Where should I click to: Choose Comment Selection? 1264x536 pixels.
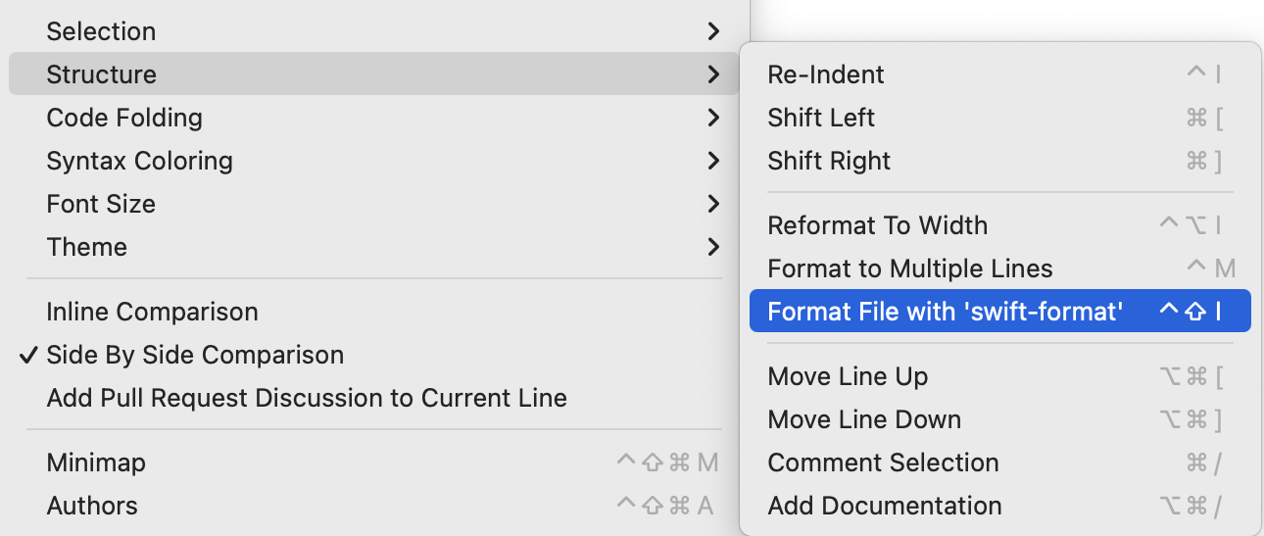tap(883, 463)
